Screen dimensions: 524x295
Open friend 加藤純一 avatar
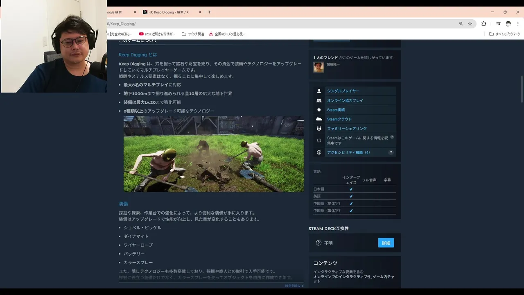pos(319,67)
